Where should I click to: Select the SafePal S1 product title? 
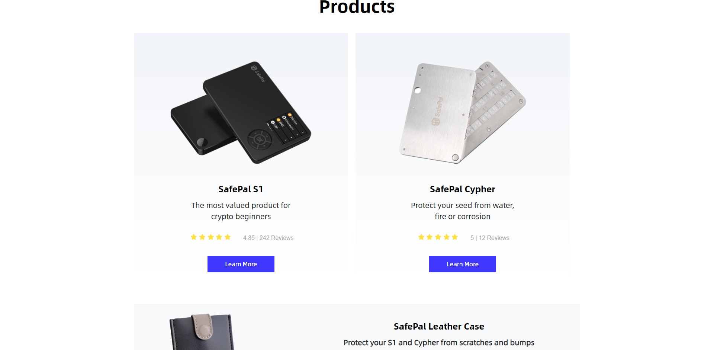coord(241,189)
